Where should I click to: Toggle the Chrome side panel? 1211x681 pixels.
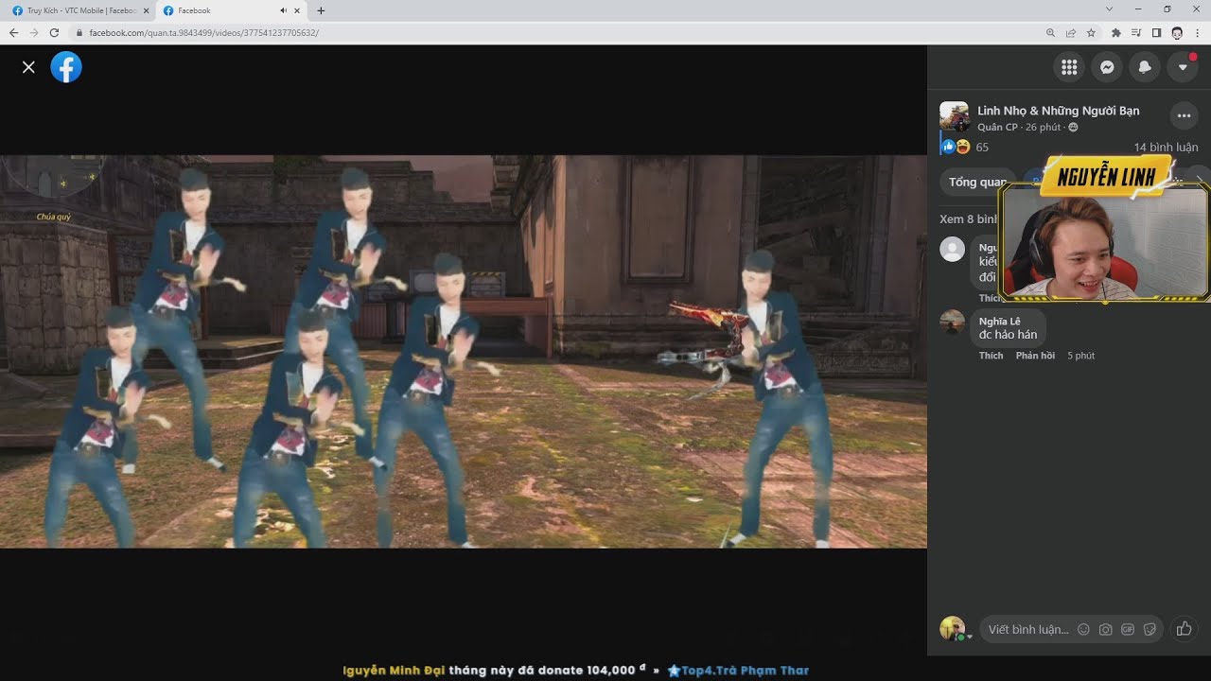[x=1156, y=32]
